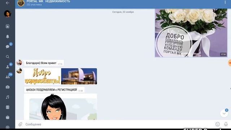Open the emoji smiley picker
The width and height of the screenshot is (231, 130).
(x=218, y=124)
